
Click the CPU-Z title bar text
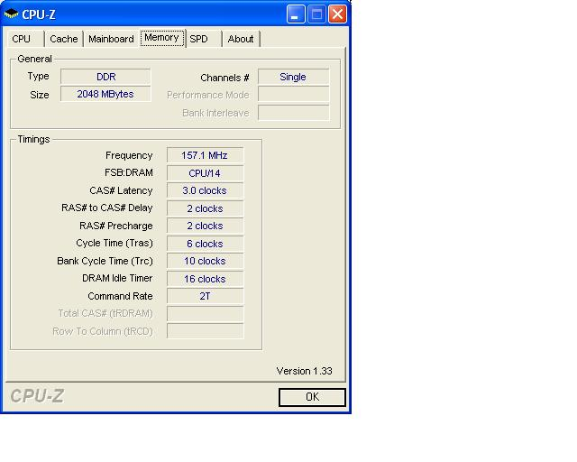[39, 14]
